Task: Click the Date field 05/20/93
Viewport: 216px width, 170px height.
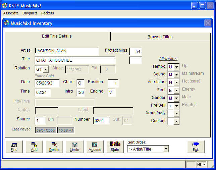Action: [47, 83]
